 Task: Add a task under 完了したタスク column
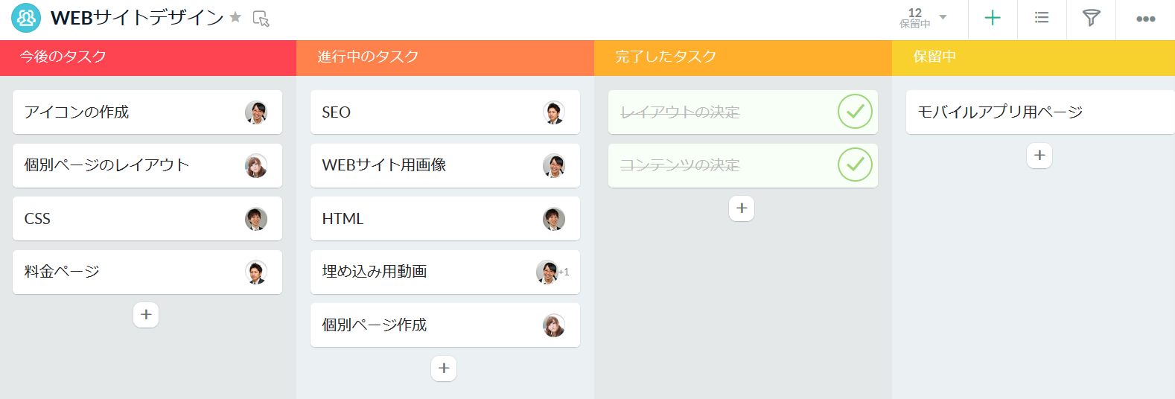coord(742,208)
